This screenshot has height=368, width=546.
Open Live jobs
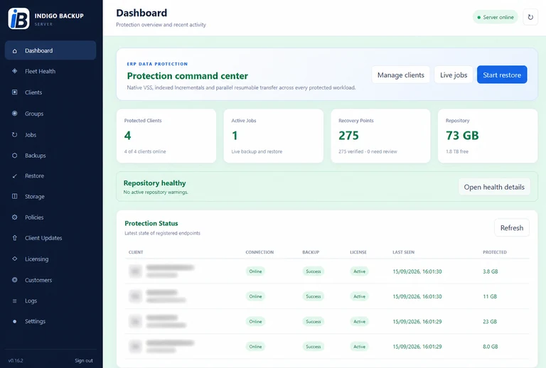pos(454,75)
